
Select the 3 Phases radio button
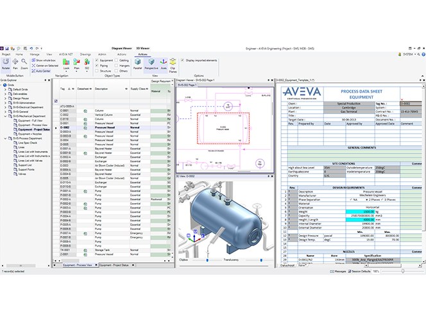(x=382, y=200)
